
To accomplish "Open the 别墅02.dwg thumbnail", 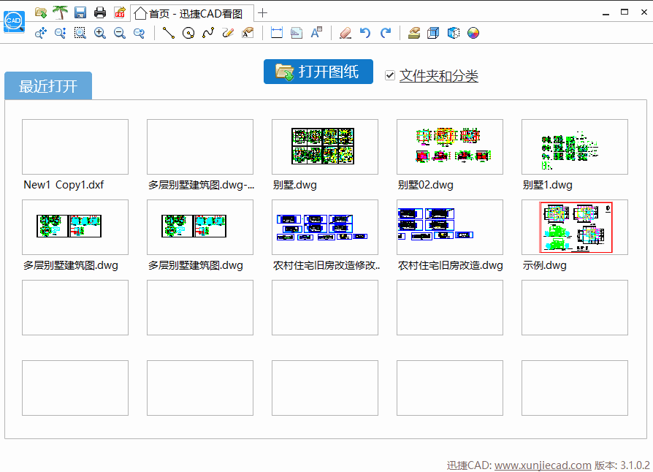I will point(450,147).
